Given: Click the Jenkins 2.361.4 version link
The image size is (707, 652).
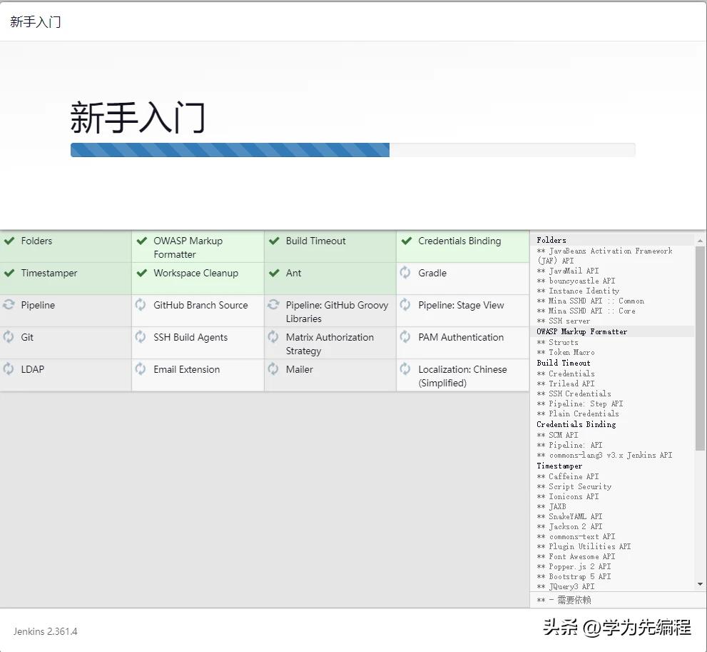Looking at the screenshot, I should 44,631.
